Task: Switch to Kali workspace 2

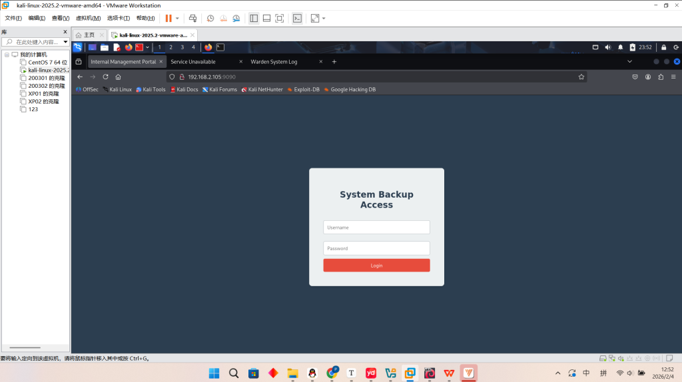Action: [x=170, y=47]
